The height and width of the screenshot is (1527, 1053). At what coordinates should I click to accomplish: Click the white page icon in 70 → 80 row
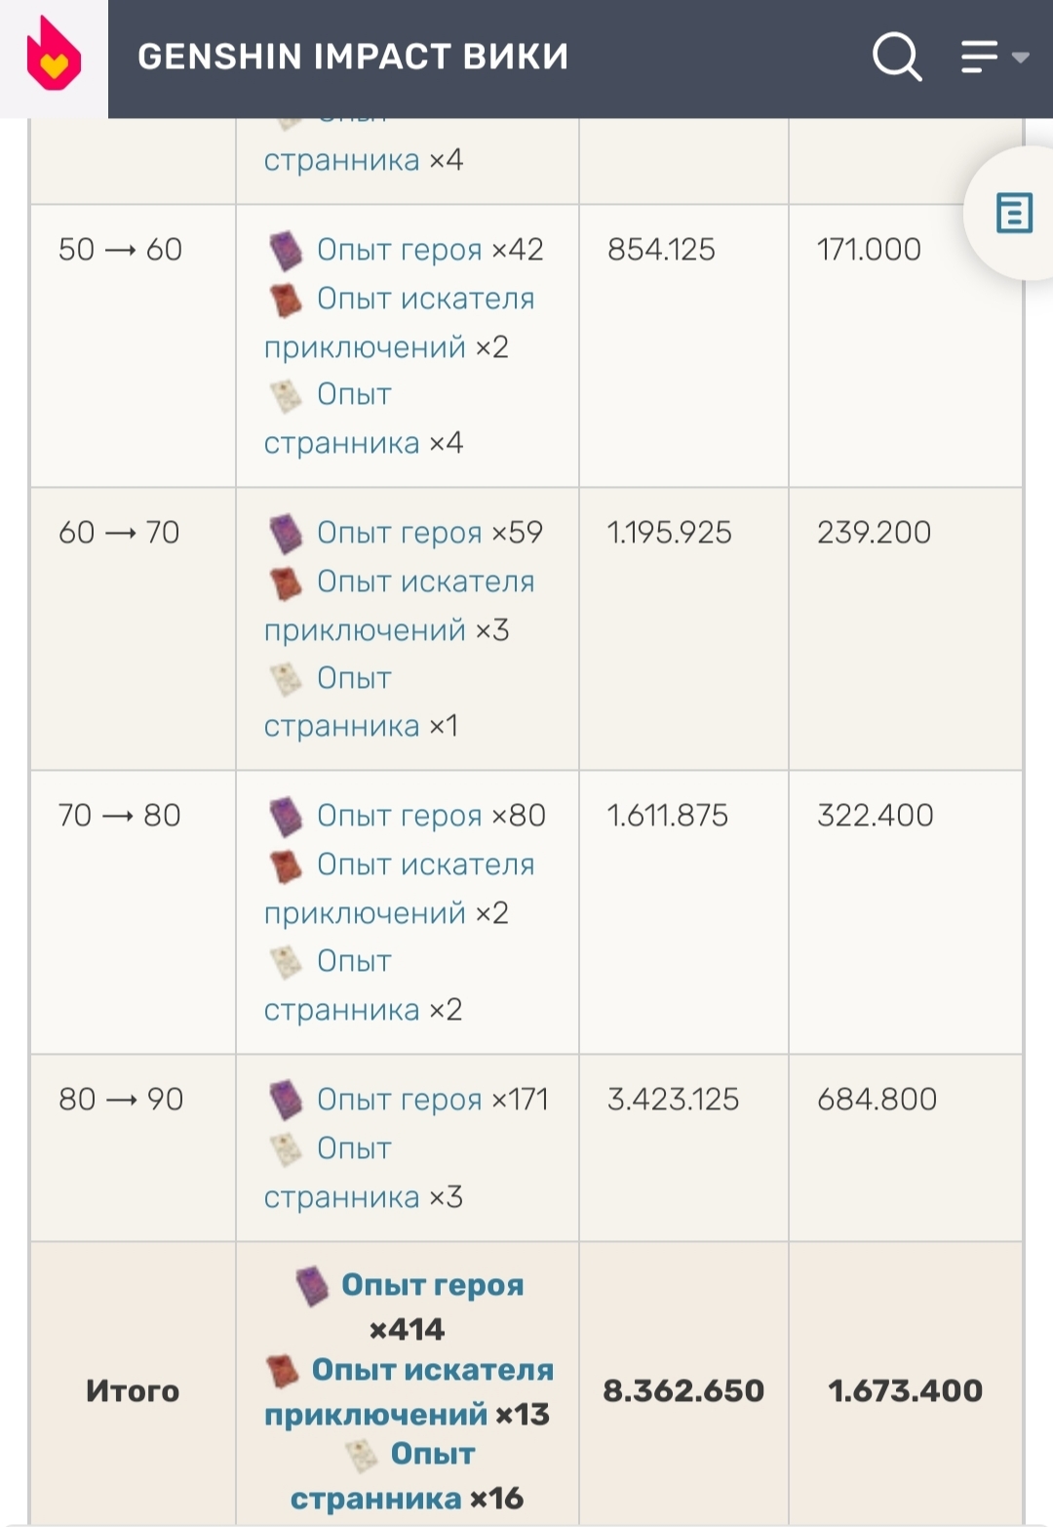click(x=286, y=962)
